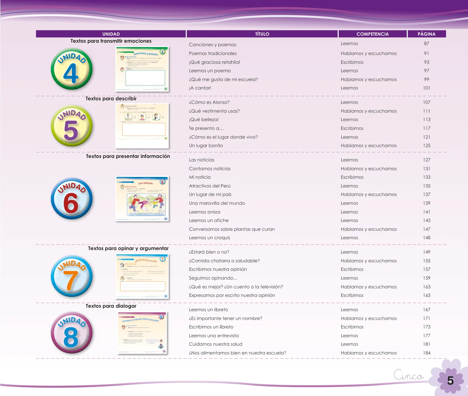468x396 pixels.
Task: Open the Las noticias page thumbnail
Action: [142, 199]
